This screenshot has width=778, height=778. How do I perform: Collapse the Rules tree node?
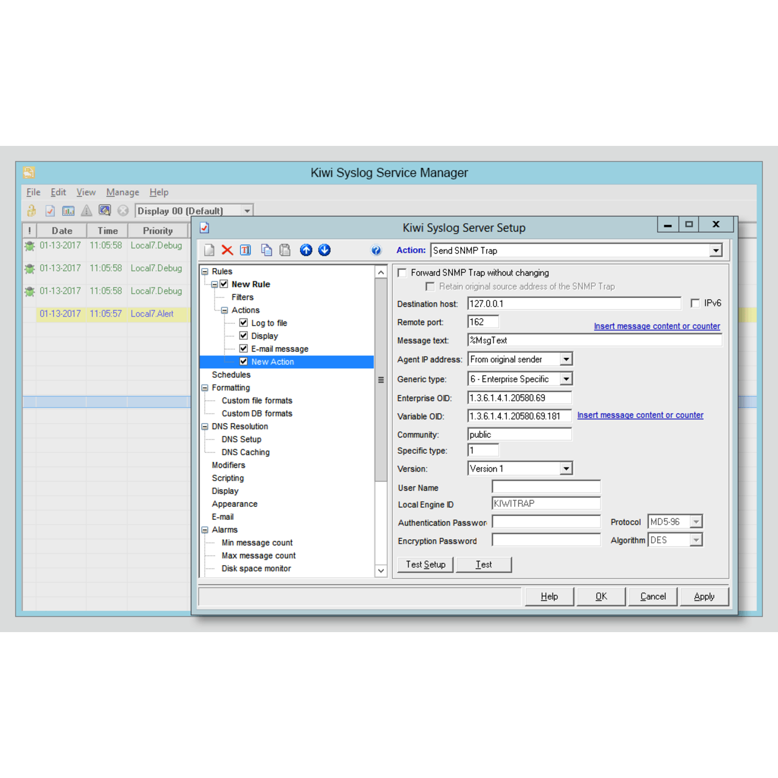tap(205, 271)
